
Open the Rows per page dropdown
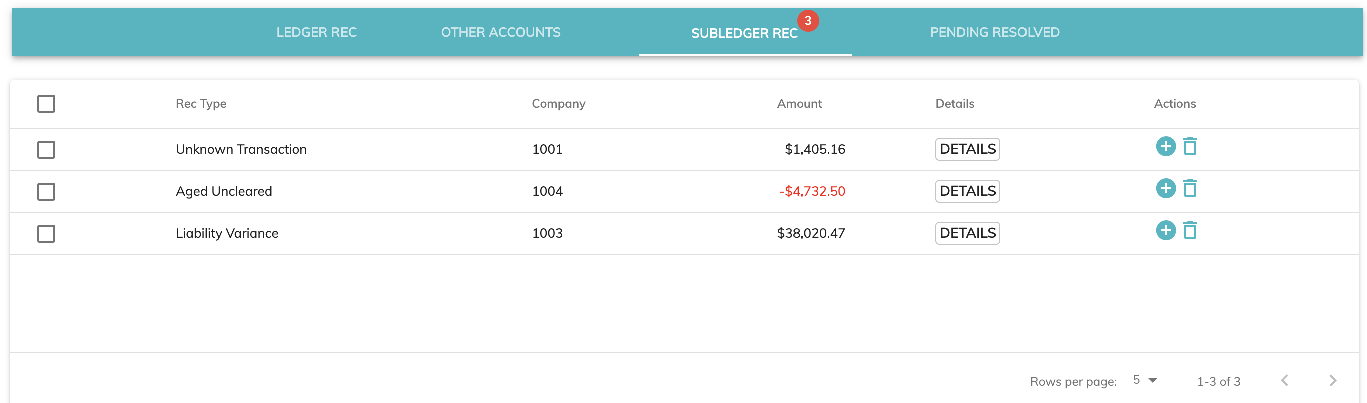tap(1145, 380)
